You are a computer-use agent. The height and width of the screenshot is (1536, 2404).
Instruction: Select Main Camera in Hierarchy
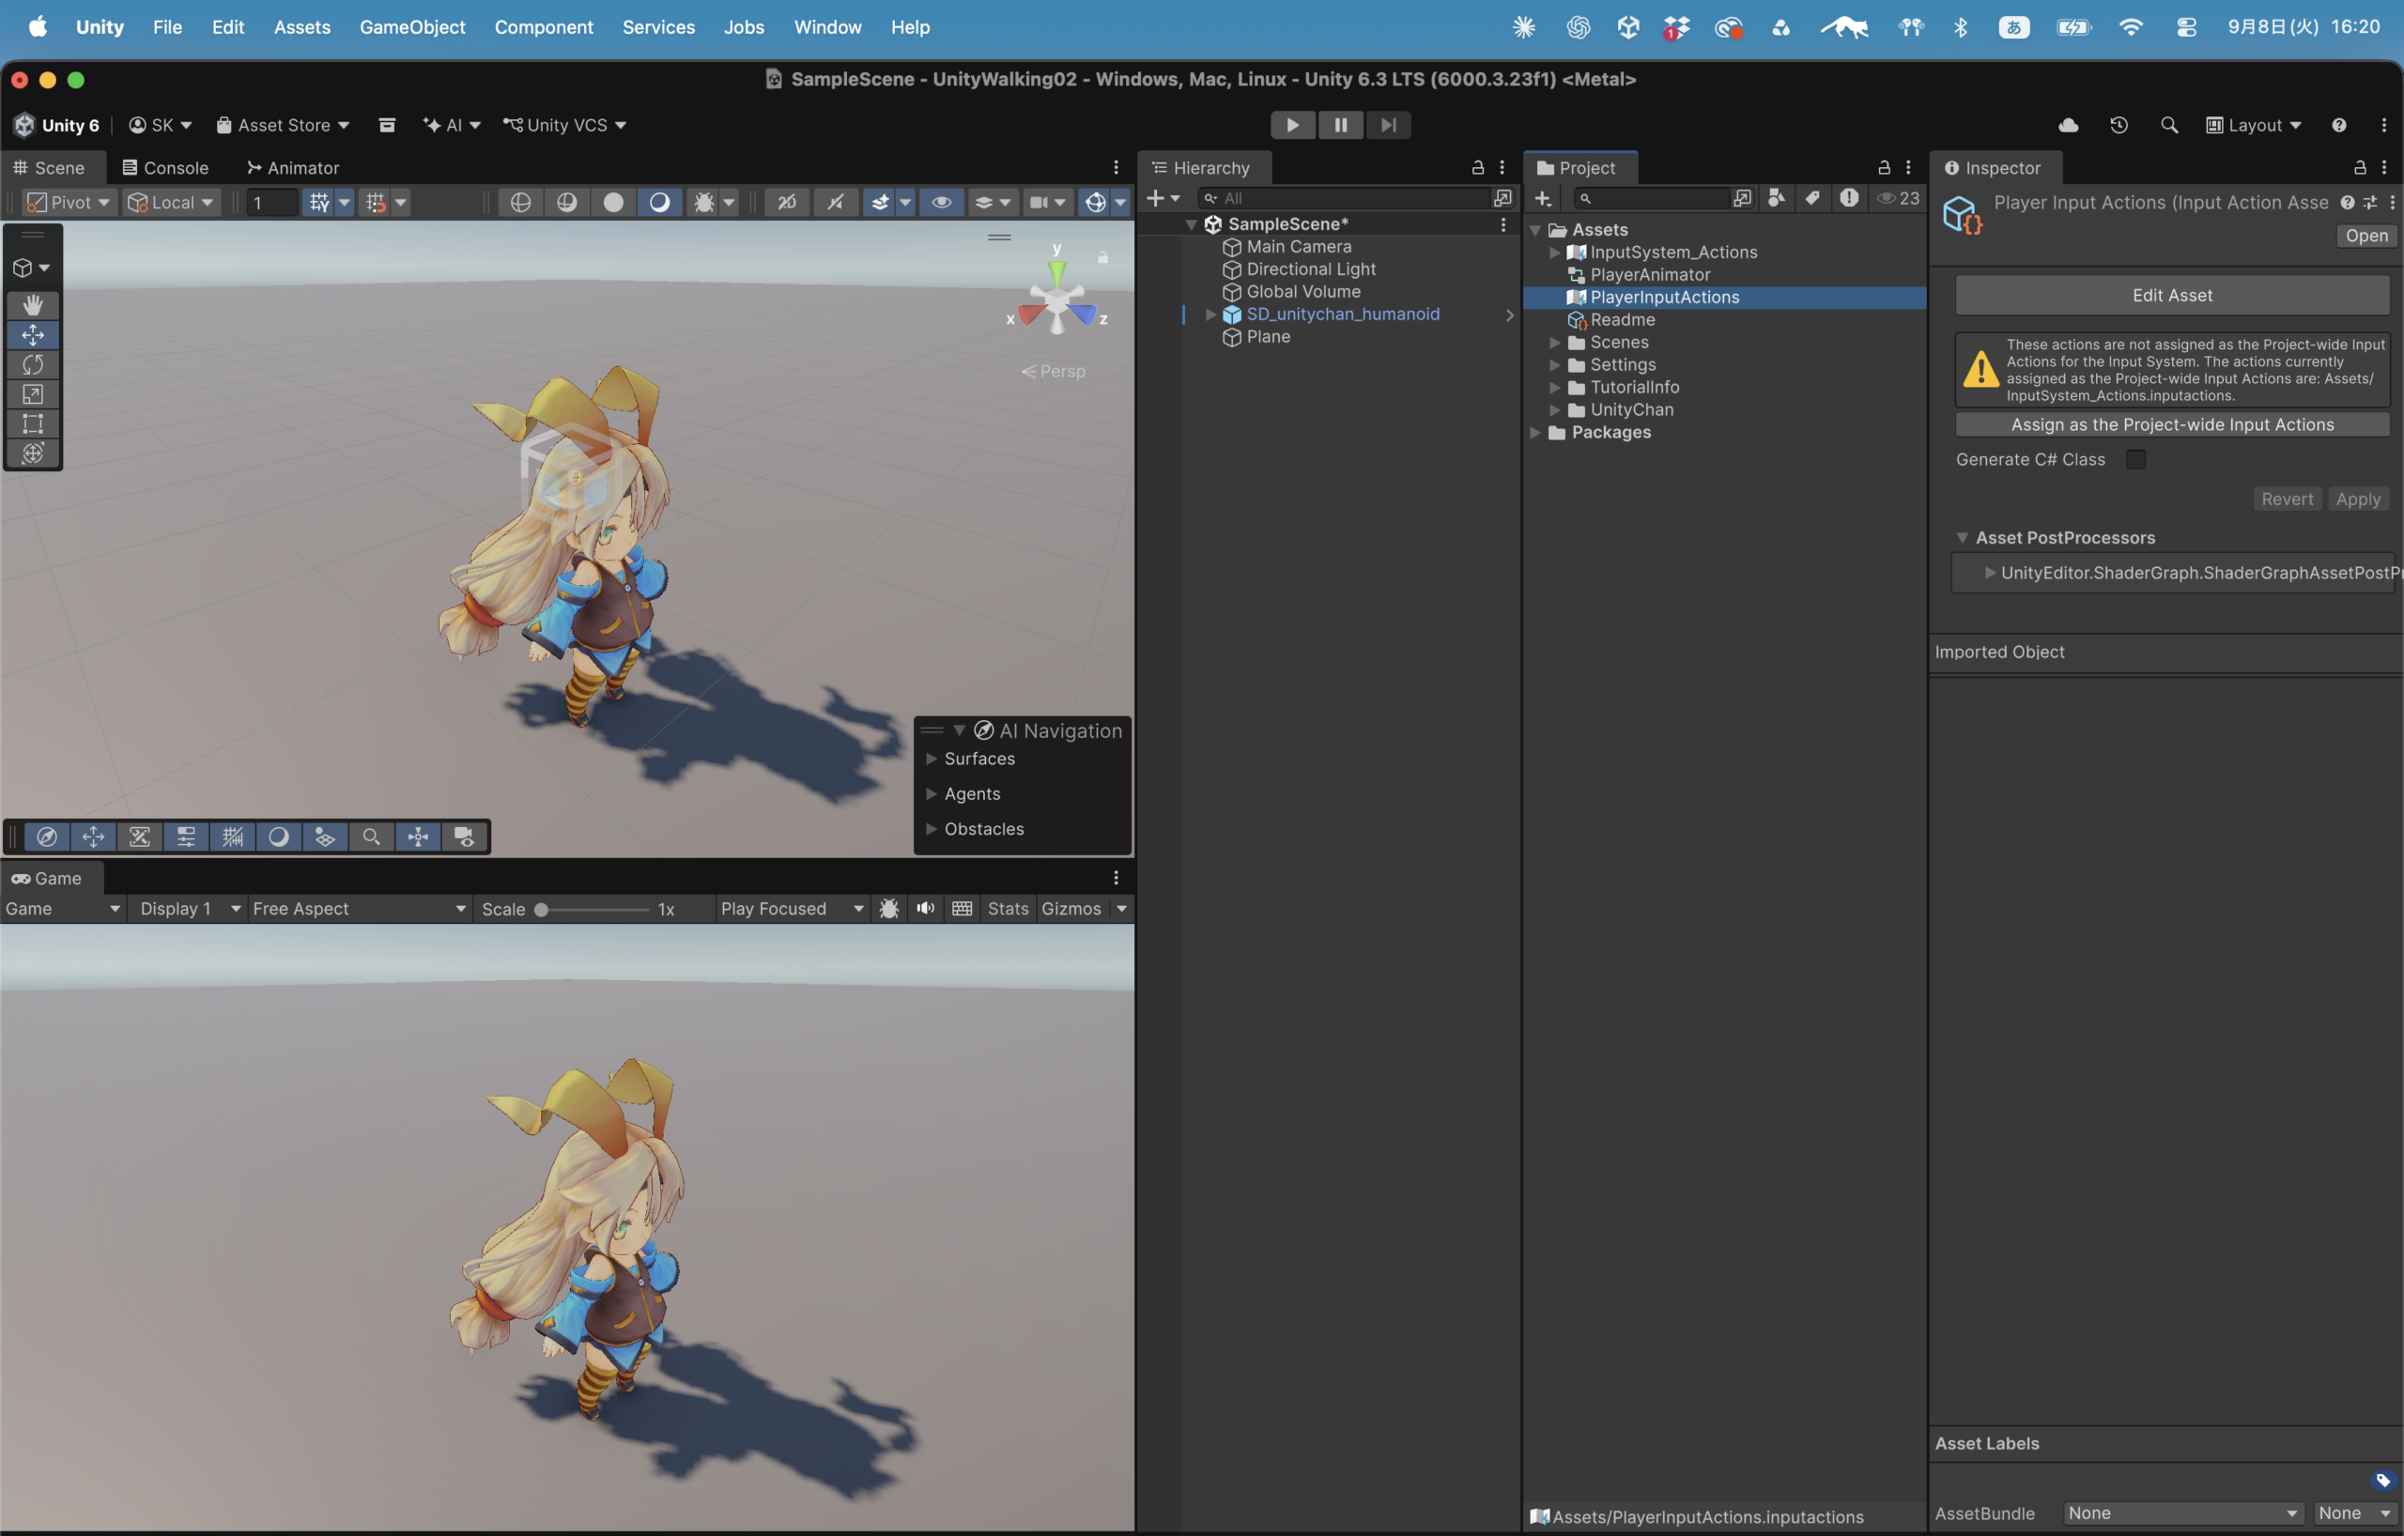tap(1298, 247)
